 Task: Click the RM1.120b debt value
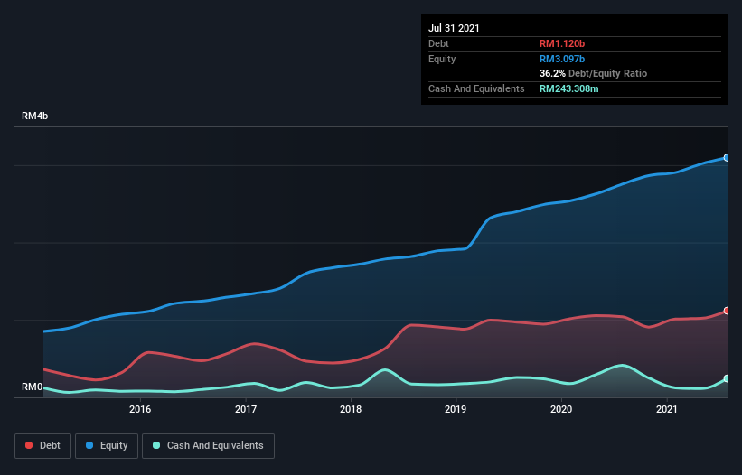(562, 43)
